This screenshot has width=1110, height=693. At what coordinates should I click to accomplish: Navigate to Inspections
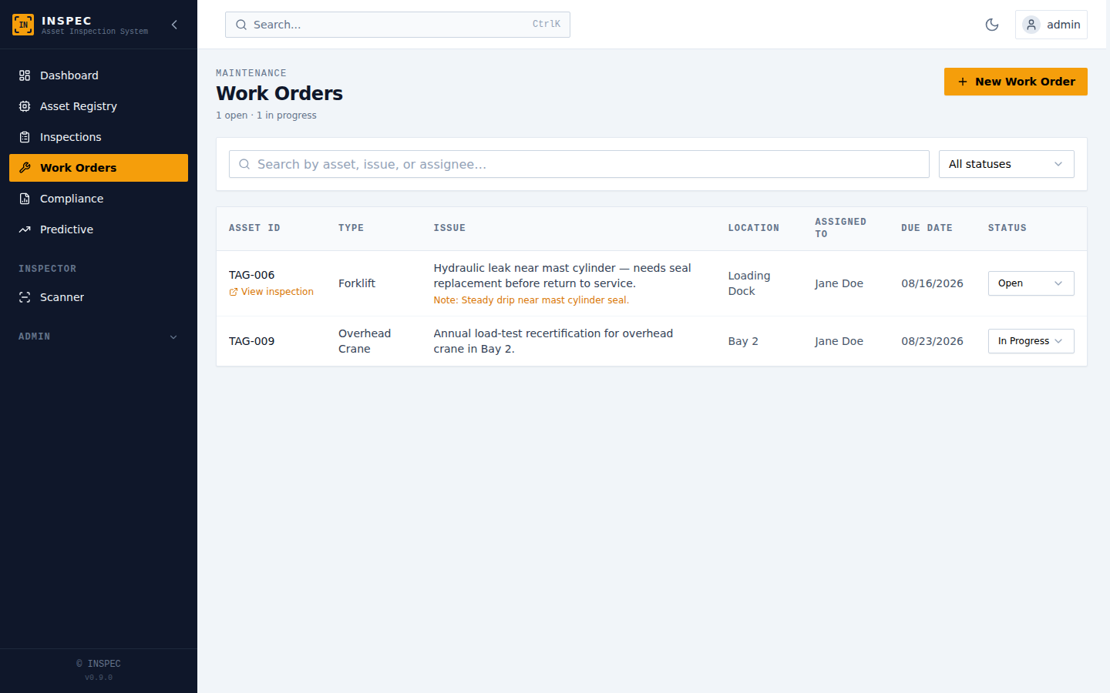[99, 137]
